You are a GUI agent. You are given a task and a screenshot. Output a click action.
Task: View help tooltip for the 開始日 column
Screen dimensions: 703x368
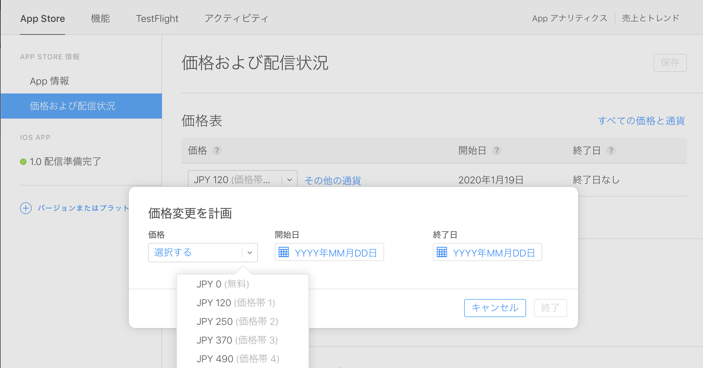[x=497, y=150]
